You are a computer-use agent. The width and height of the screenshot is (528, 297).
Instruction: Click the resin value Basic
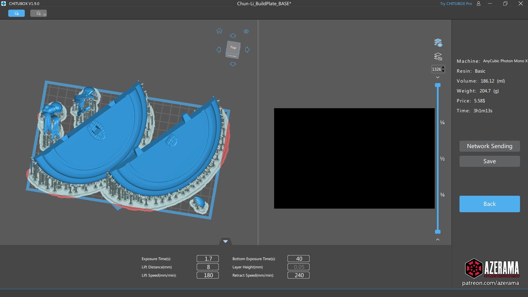480,71
